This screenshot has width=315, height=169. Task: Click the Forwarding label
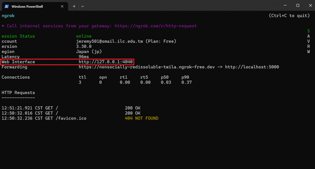(14, 67)
